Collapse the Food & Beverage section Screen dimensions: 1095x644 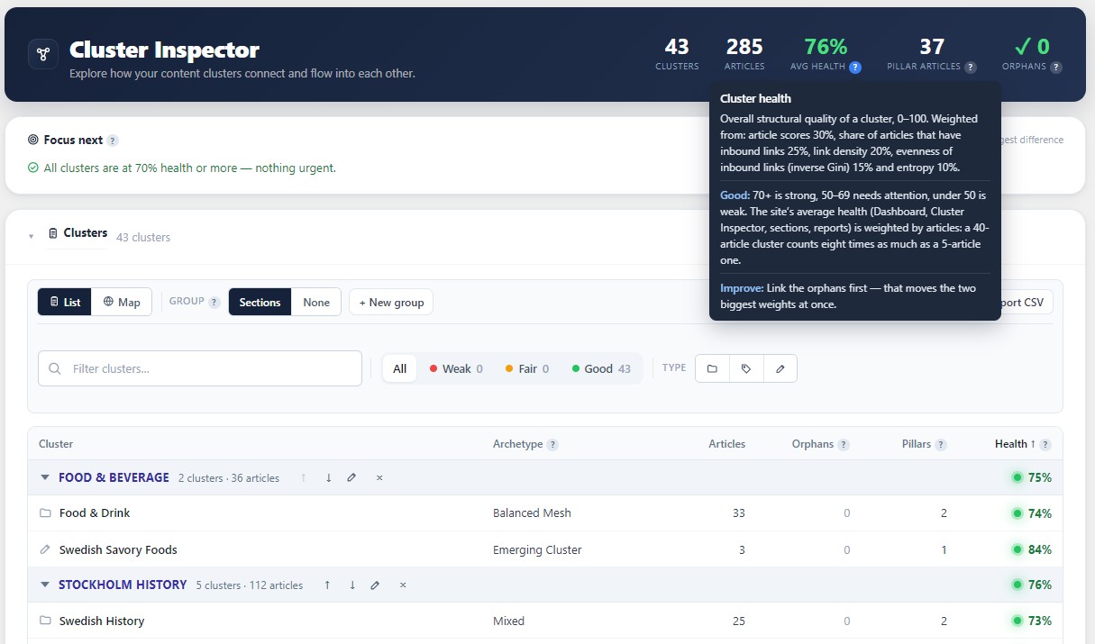click(45, 477)
